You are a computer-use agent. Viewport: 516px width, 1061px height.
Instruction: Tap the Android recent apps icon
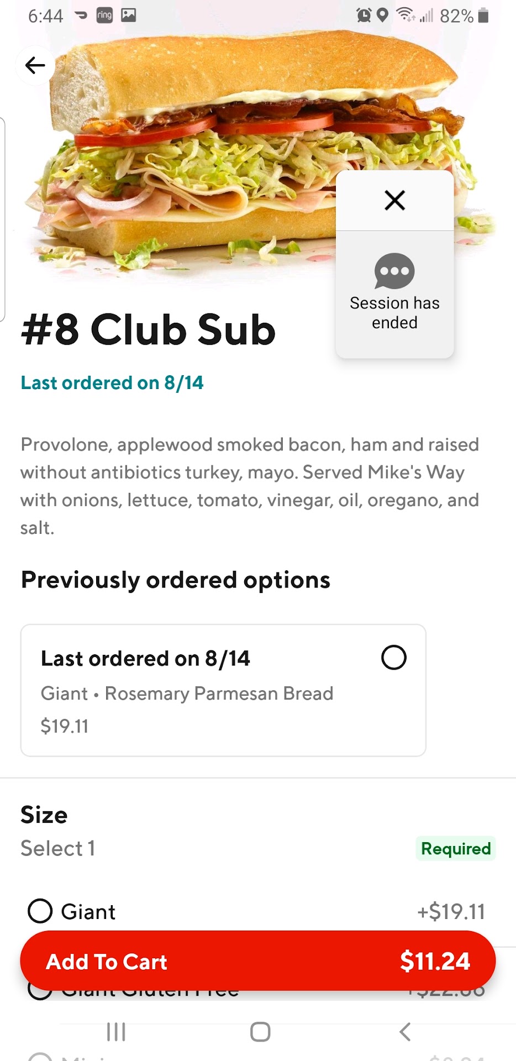116,1031
